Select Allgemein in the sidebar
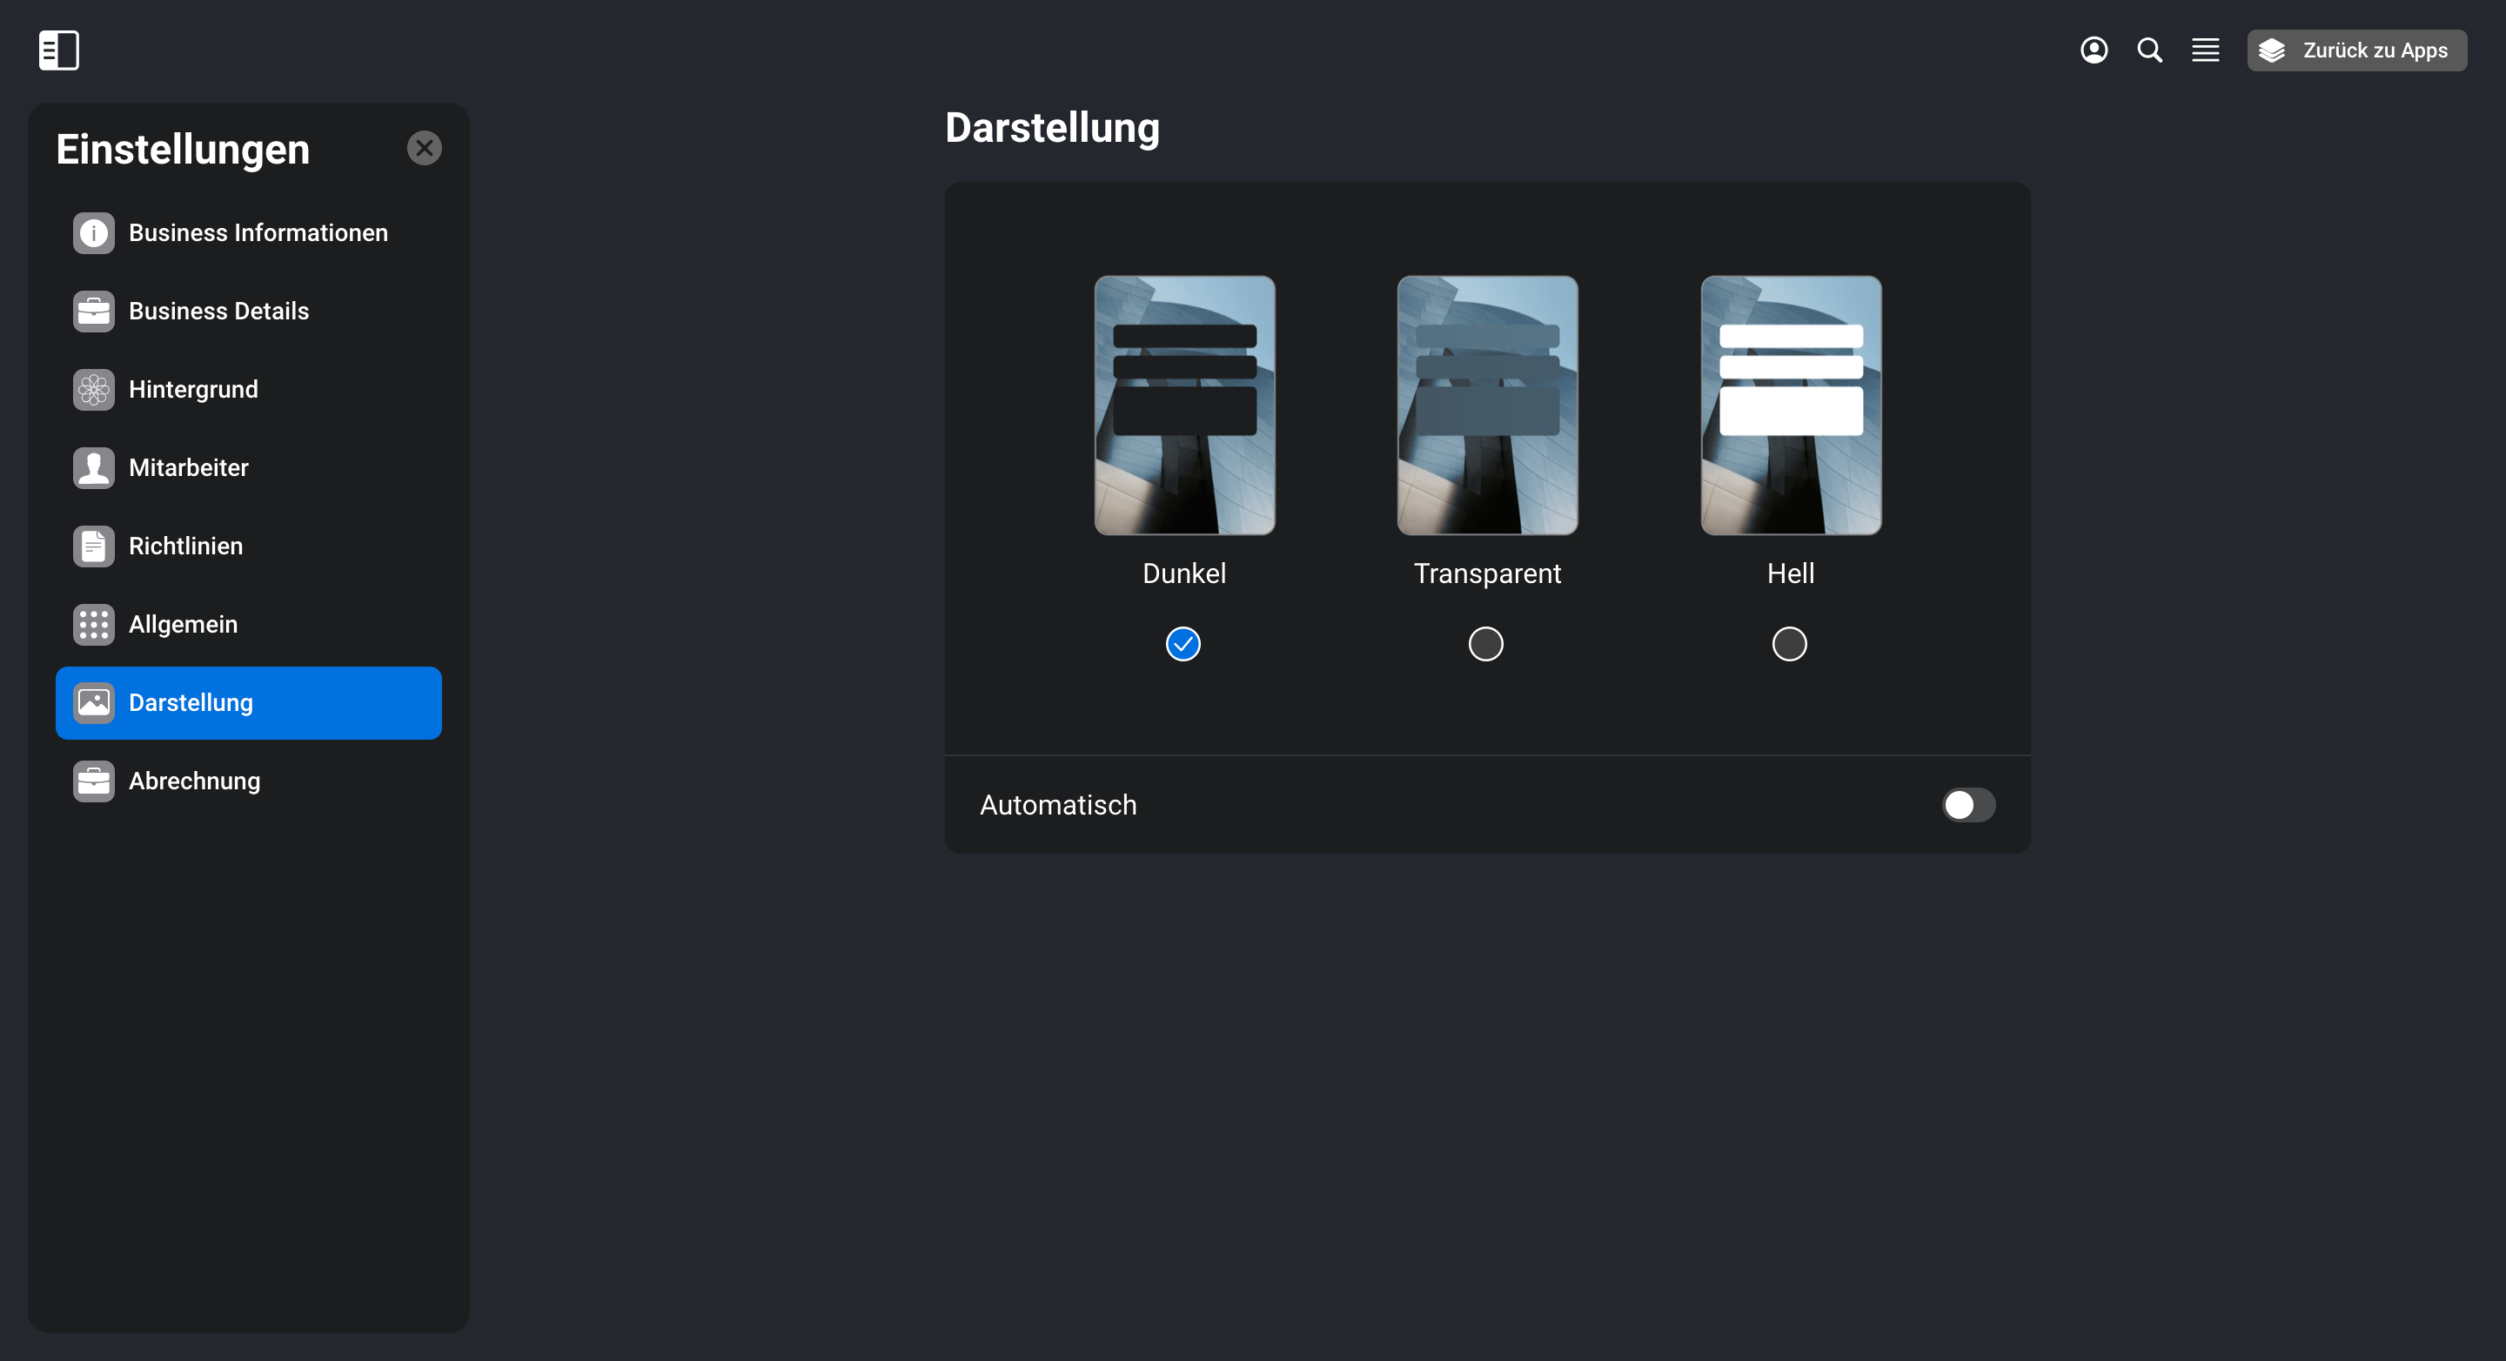This screenshot has height=1361, width=2506. click(249, 625)
